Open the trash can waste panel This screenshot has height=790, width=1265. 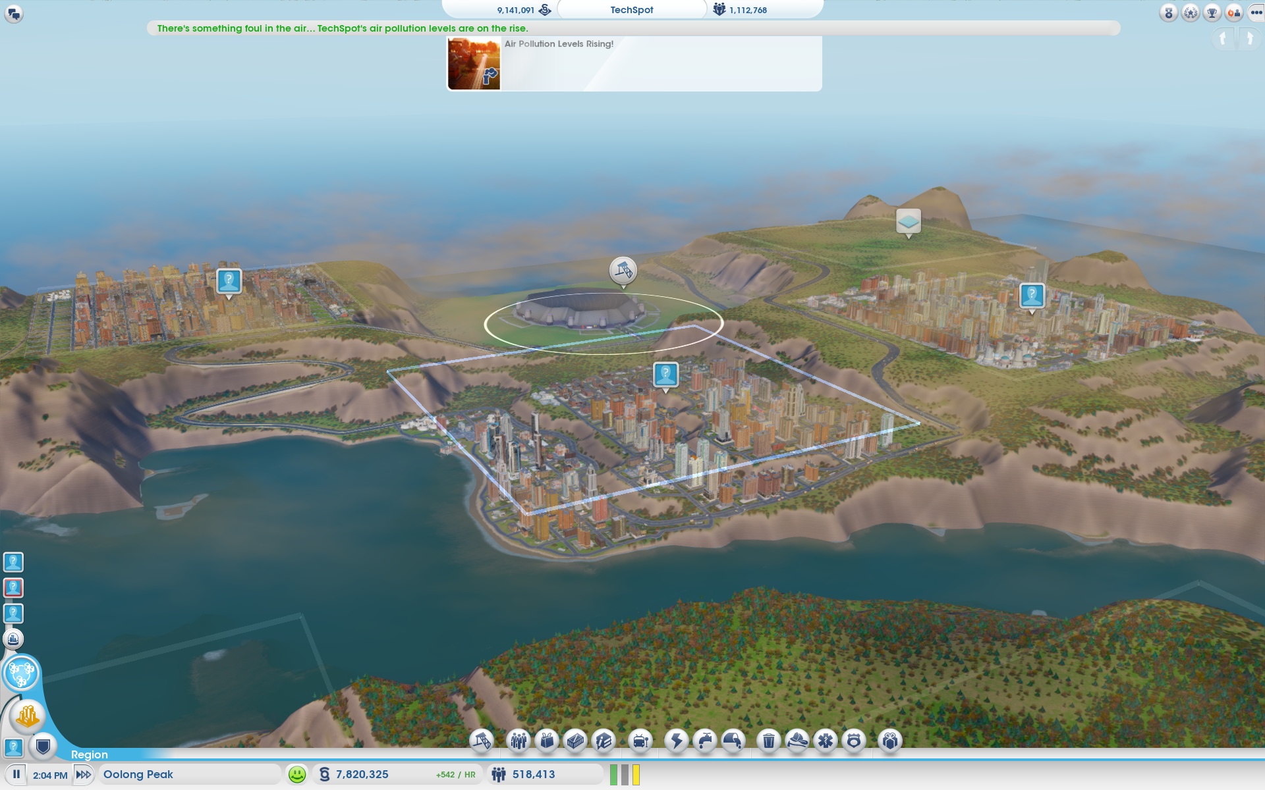[769, 741]
